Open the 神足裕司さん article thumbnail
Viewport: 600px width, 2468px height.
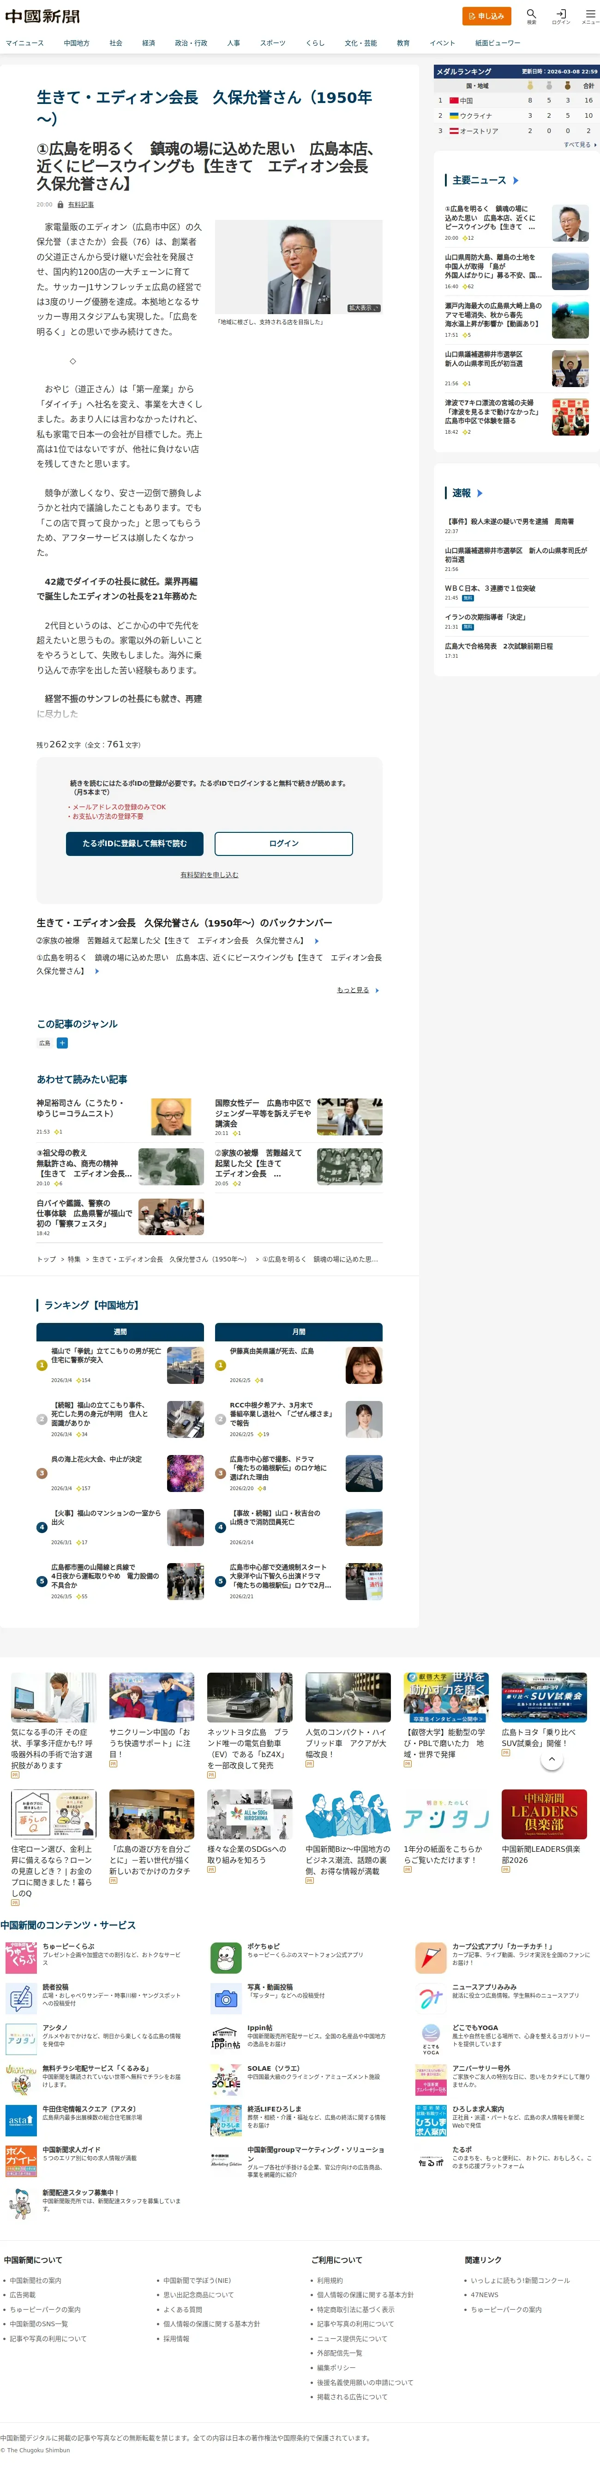(x=171, y=1117)
